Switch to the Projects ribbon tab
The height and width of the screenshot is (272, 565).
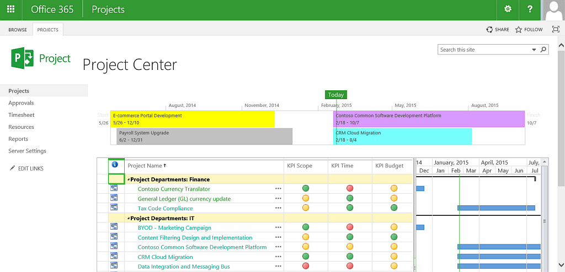tap(48, 30)
